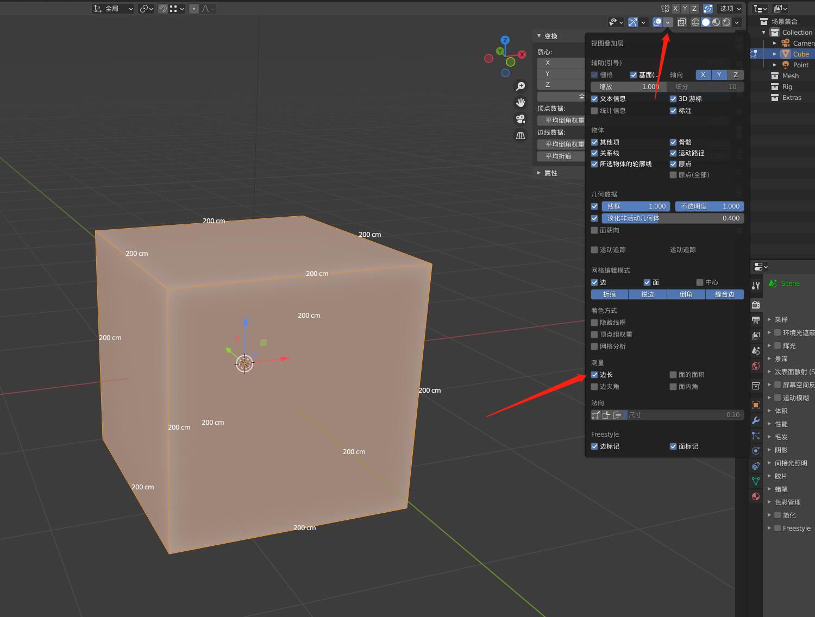
Task: Enable the 面的面积 checkbox
Action: click(x=673, y=375)
